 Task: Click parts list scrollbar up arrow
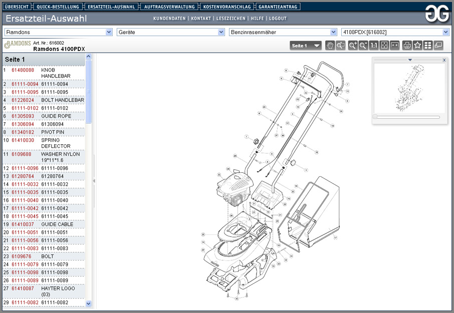89,57
